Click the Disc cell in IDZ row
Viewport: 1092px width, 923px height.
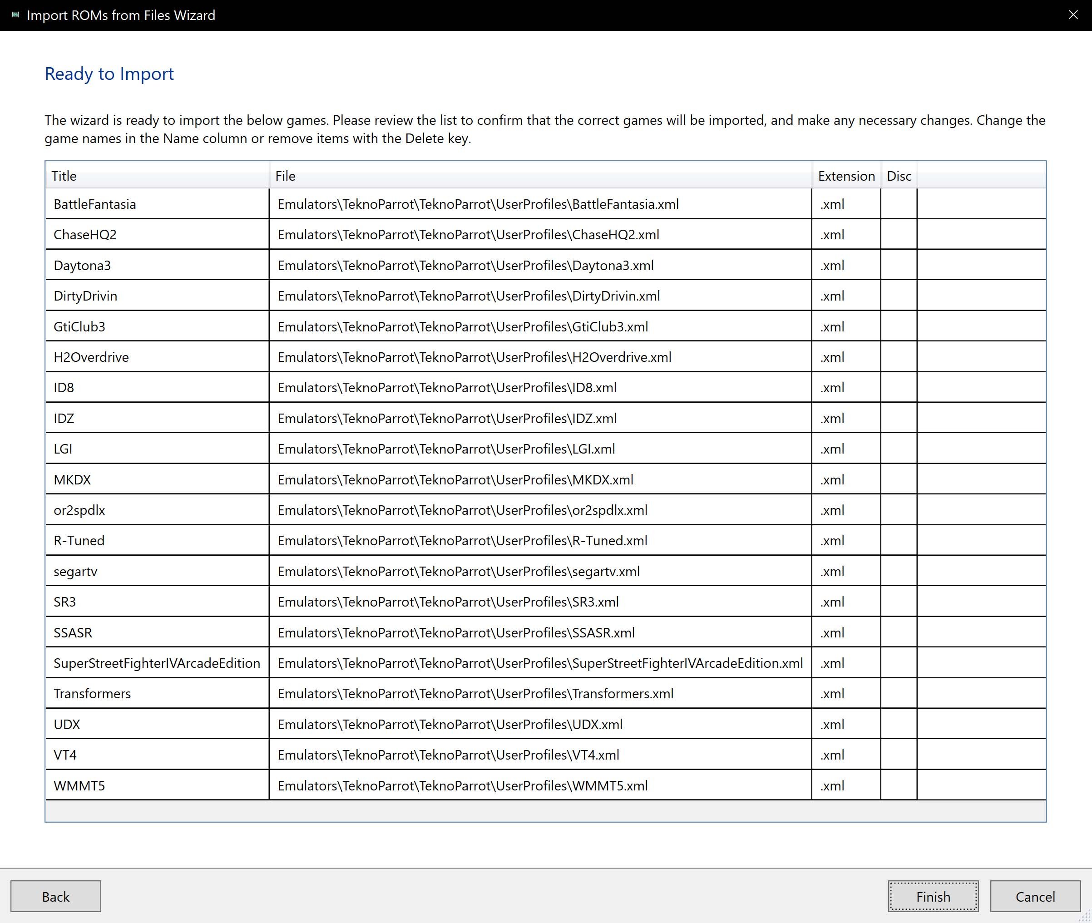[x=899, y=418]
